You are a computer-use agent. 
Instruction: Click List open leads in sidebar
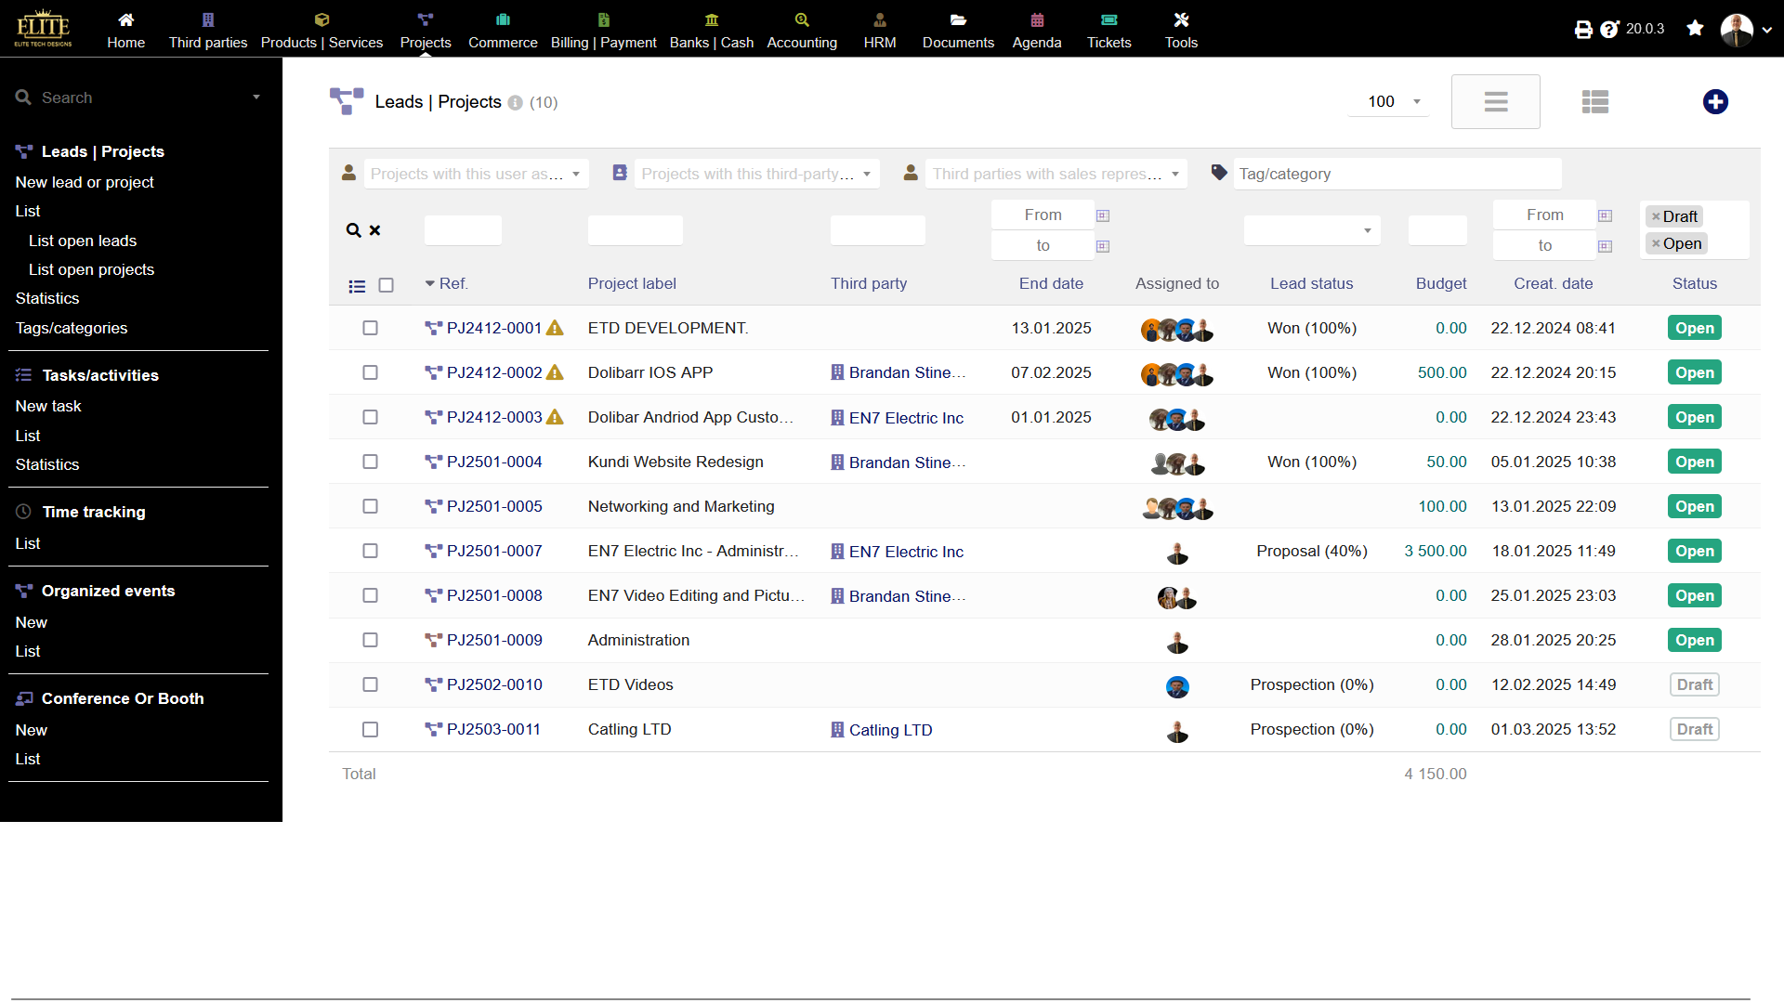tap(83, 241)
